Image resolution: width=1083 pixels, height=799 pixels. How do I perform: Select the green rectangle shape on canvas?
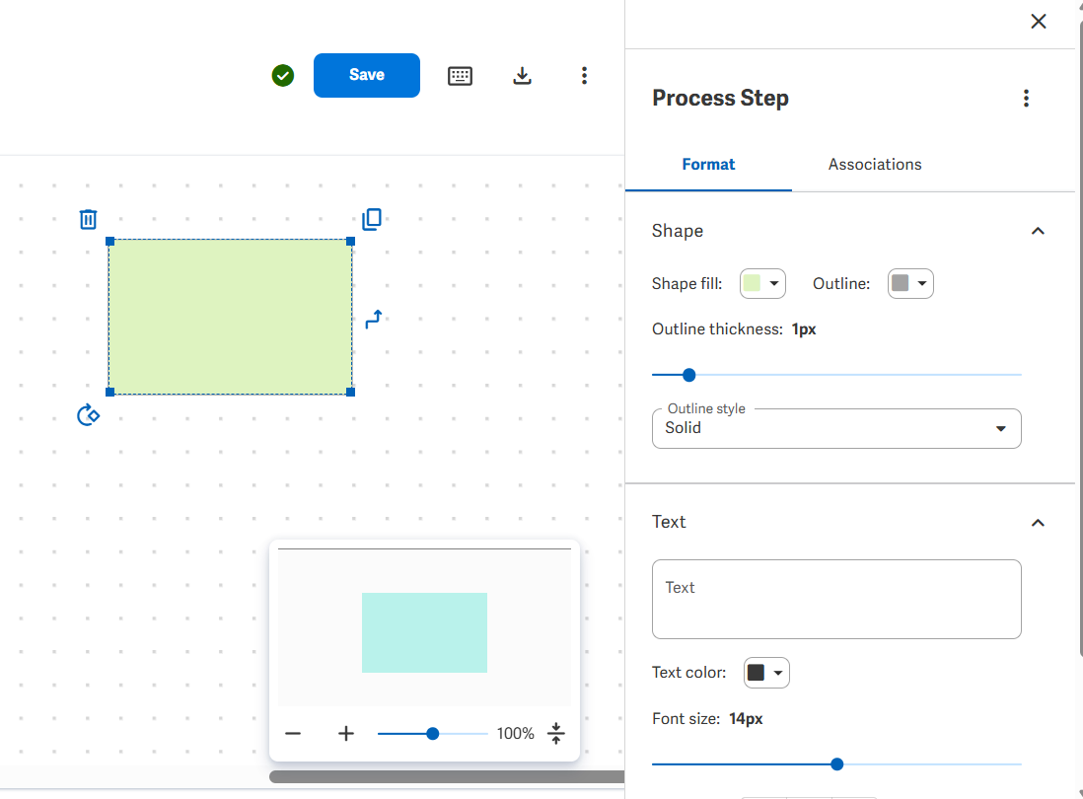230,317
